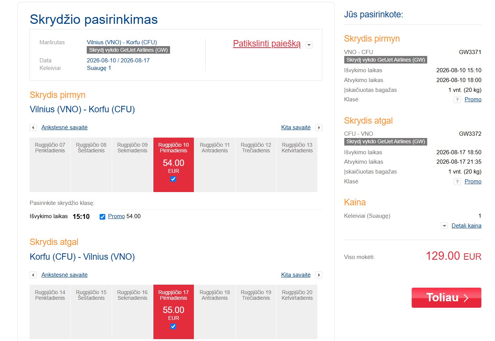The image size is (495, 341).
Task: Click Ankstesnė savaitė link under Skrydis atgal
Action: 64,275
